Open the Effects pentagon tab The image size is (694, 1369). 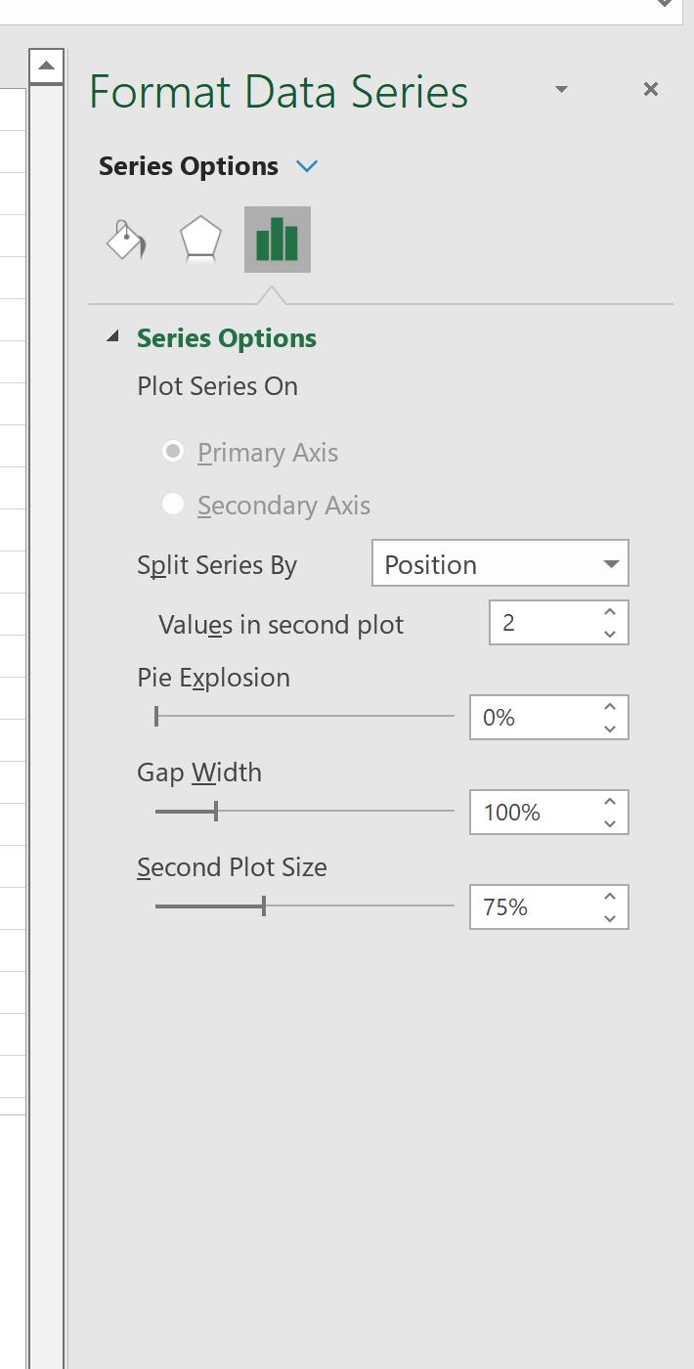200,240
